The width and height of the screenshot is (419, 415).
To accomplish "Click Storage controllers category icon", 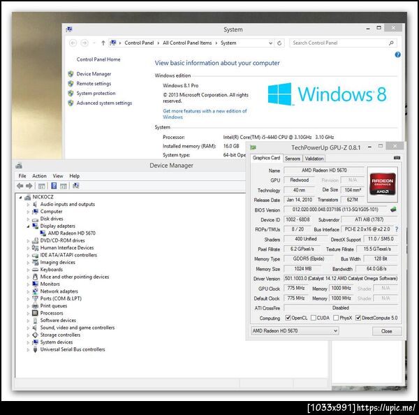I will click(x=35, y=335).
